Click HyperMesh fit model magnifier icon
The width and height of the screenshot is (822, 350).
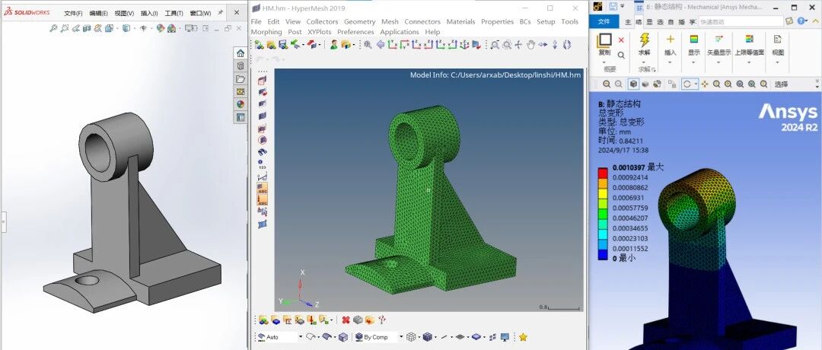pyautogui.click(x=367, y=45)
